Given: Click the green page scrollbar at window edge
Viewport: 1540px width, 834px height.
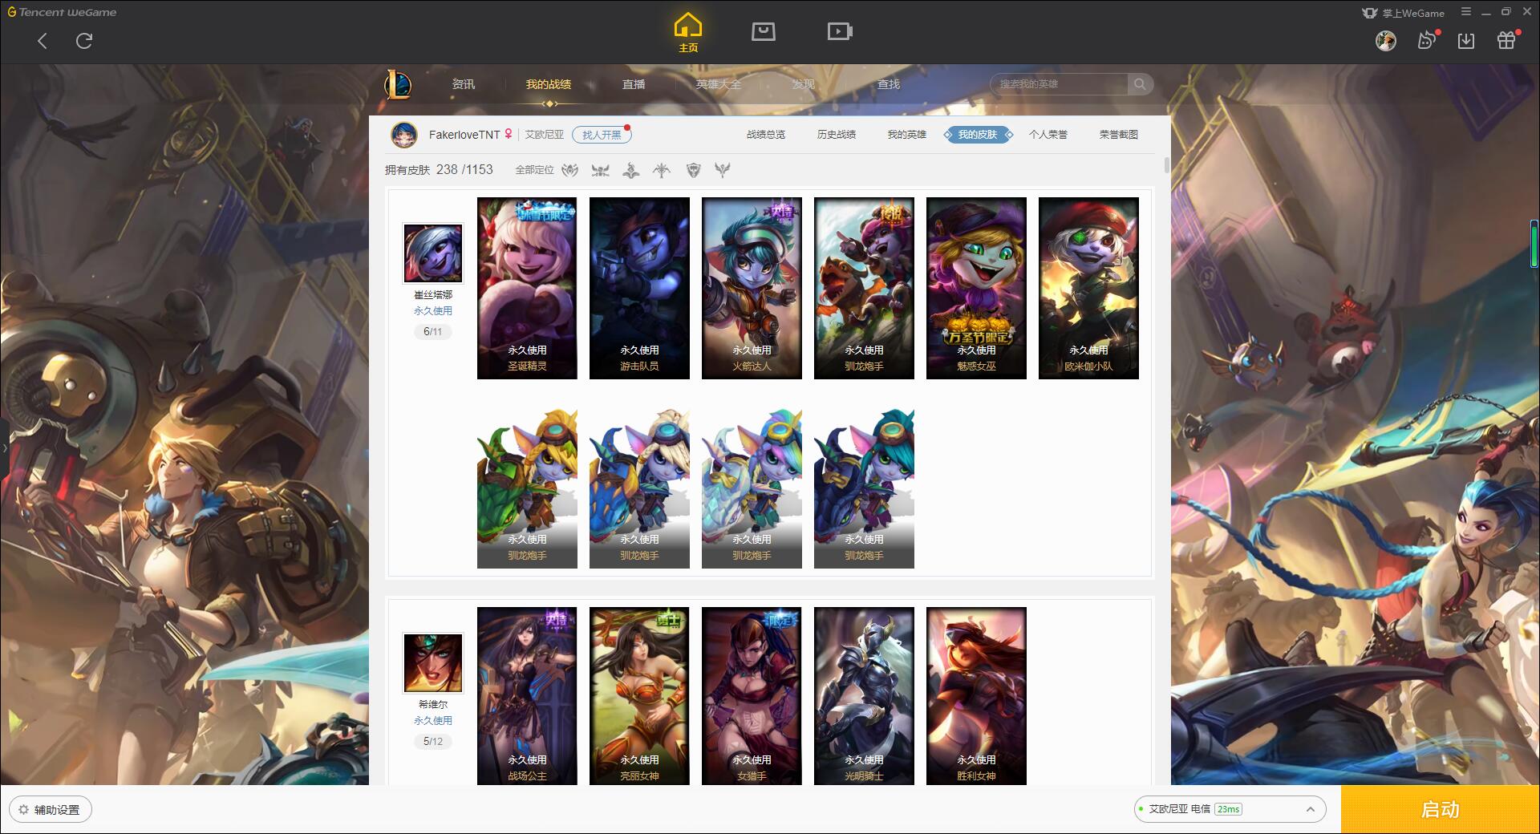Looking at the screenshot, I should pos(1534,244).
